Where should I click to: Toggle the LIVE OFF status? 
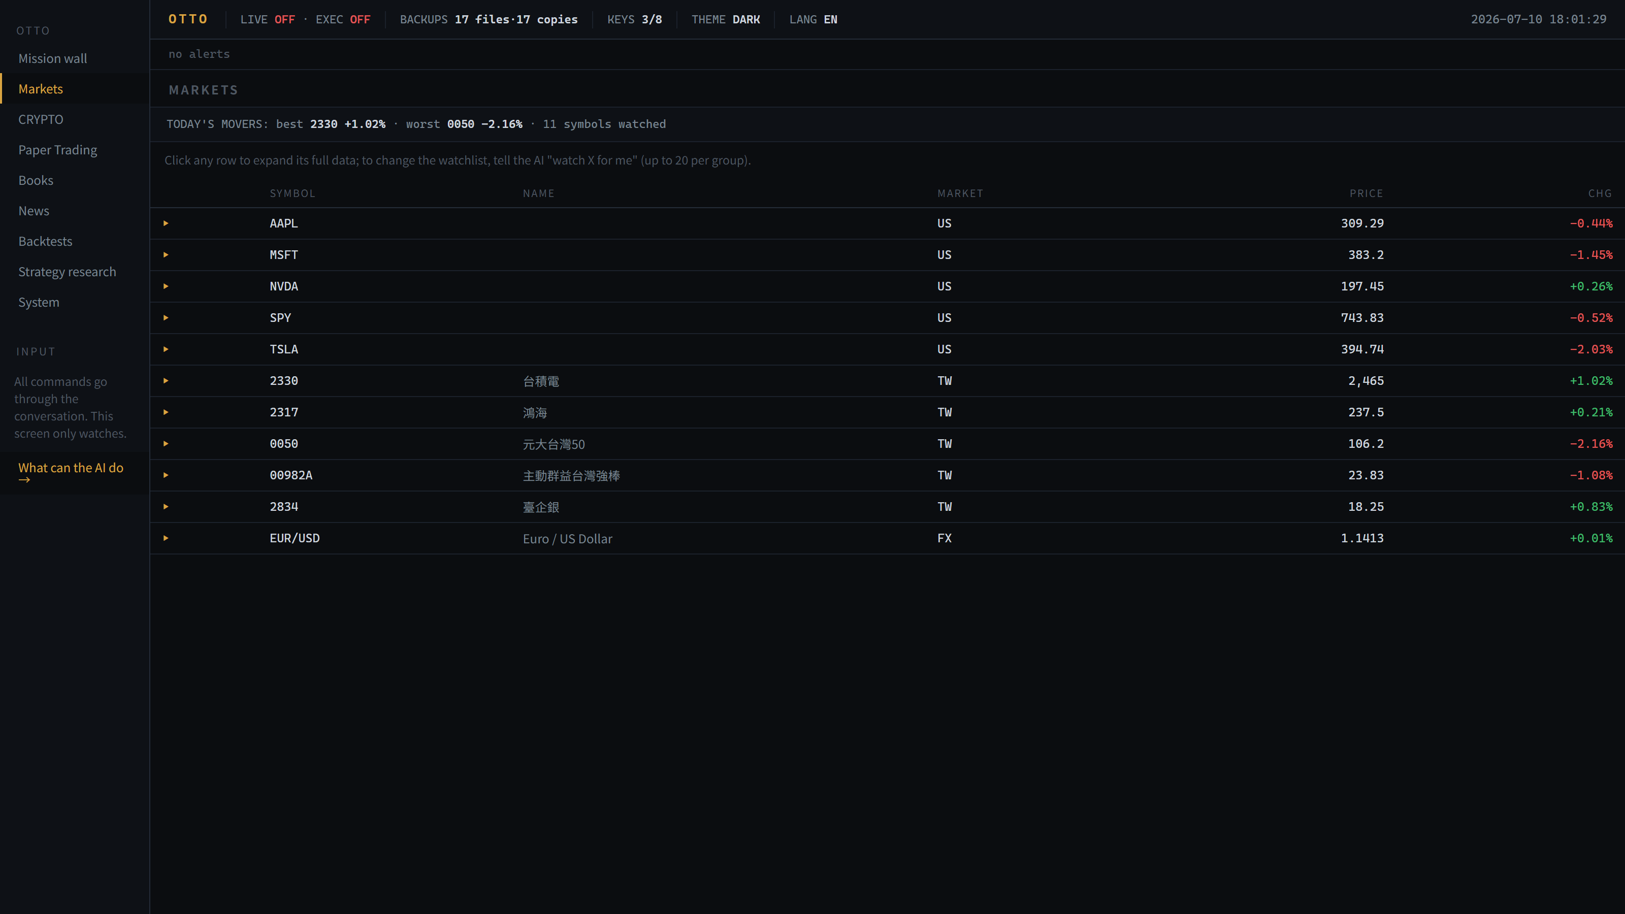pos(268,20)
